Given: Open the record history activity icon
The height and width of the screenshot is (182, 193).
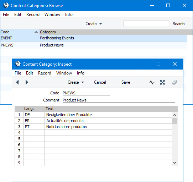Looking at the screenshot, I should (152, 82).
